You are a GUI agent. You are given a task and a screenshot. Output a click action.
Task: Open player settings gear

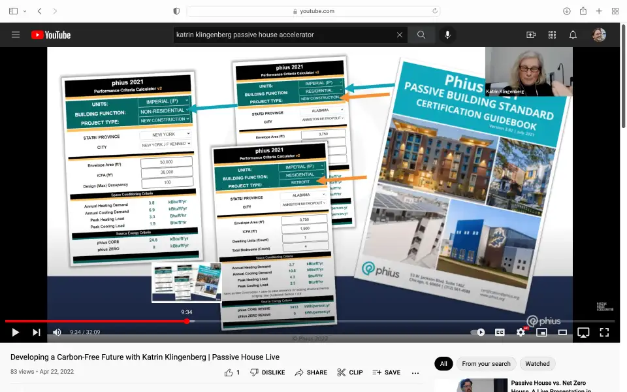(521, 332)
